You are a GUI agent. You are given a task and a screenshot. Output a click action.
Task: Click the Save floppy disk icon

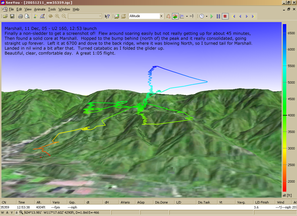point(12,16)
